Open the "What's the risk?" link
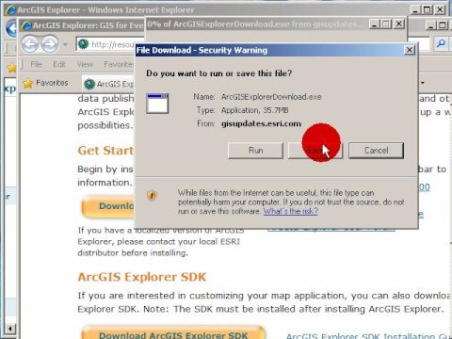Screen dimensions: 452x339 [290, 211]
